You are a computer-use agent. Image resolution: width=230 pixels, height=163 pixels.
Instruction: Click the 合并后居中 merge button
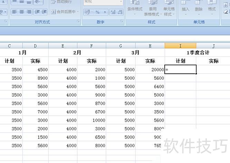pos(63,12)
